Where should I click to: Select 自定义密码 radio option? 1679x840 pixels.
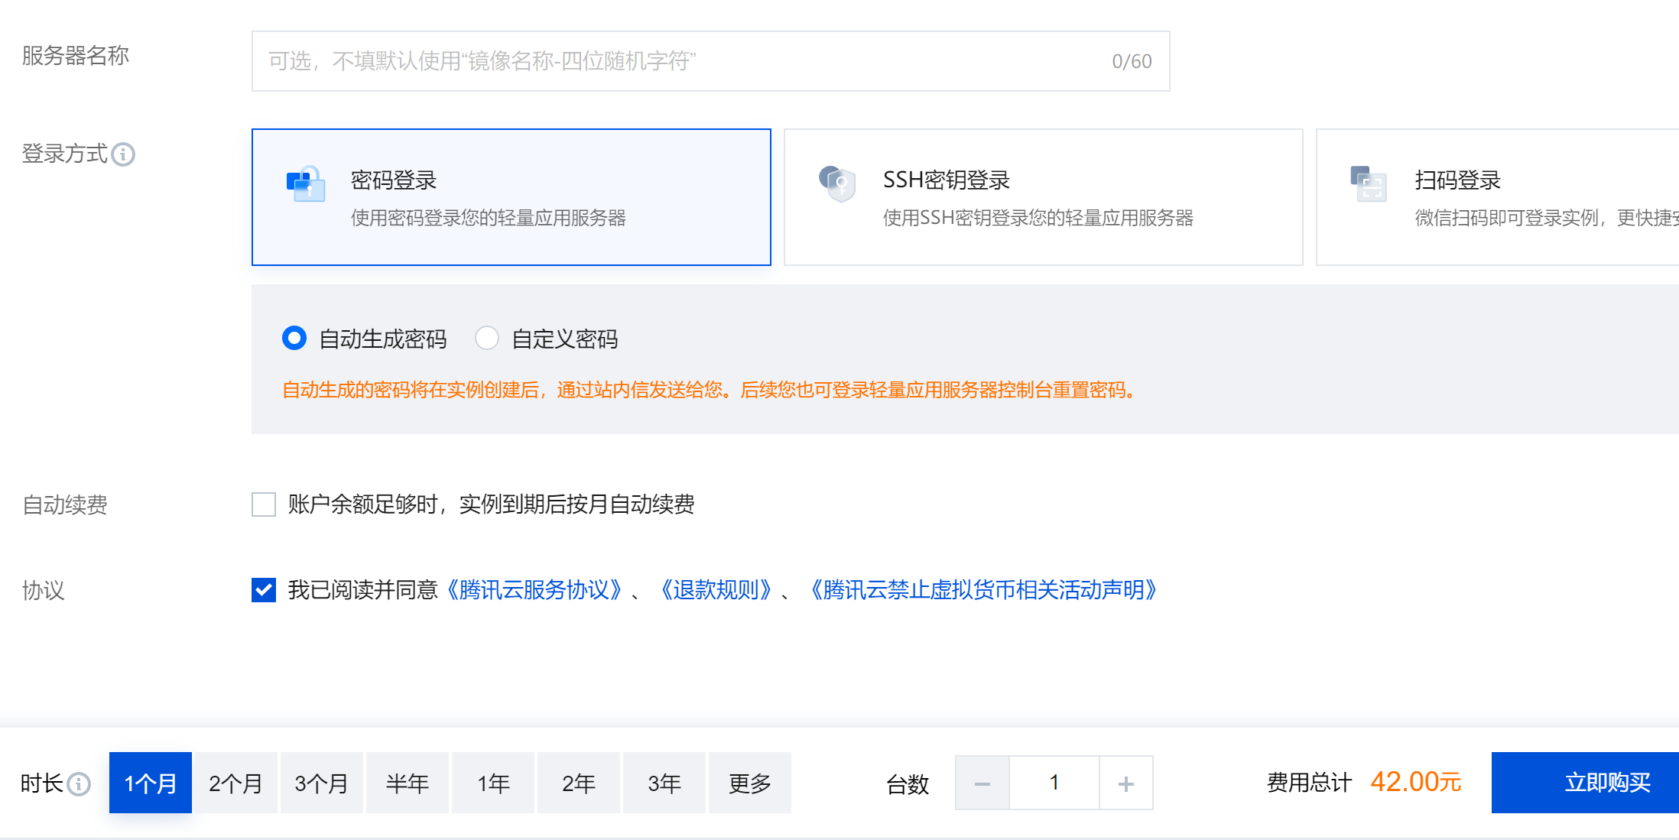point(487,338)
